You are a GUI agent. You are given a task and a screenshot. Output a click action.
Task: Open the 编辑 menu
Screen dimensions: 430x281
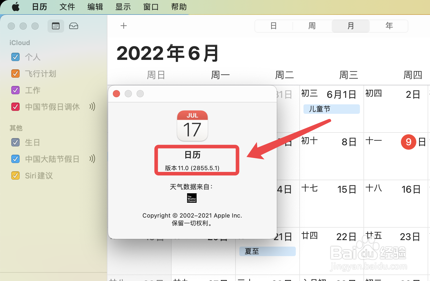[95, 7]
